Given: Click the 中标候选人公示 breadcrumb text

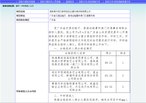Looking at the screenshot, I should tap(27, 6).
